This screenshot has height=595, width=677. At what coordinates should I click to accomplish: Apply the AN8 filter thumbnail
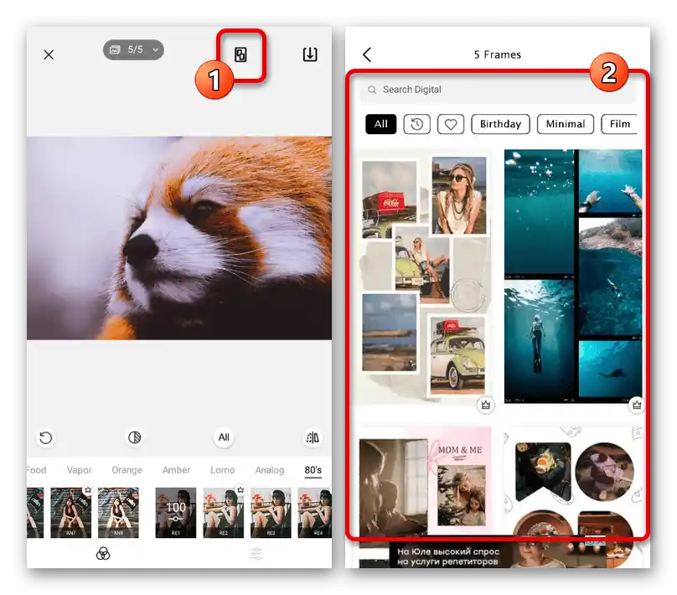click(x=118, y=513)
